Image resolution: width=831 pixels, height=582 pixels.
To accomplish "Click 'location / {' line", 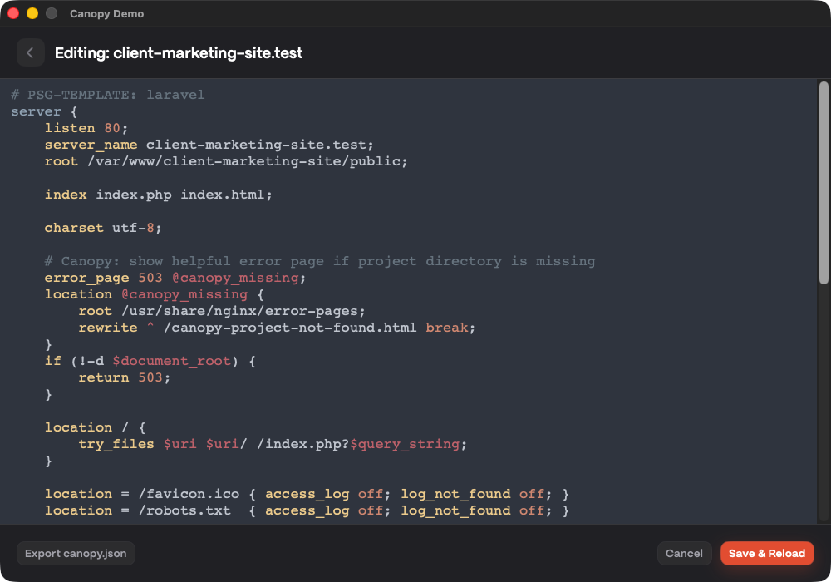I will click(x=95, y=427).
